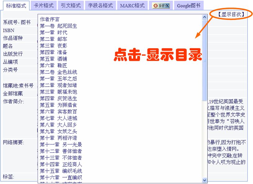Select 第四章 准备 entry
The height and width of the screenshot is (184, 253).
tap(53, 52)
